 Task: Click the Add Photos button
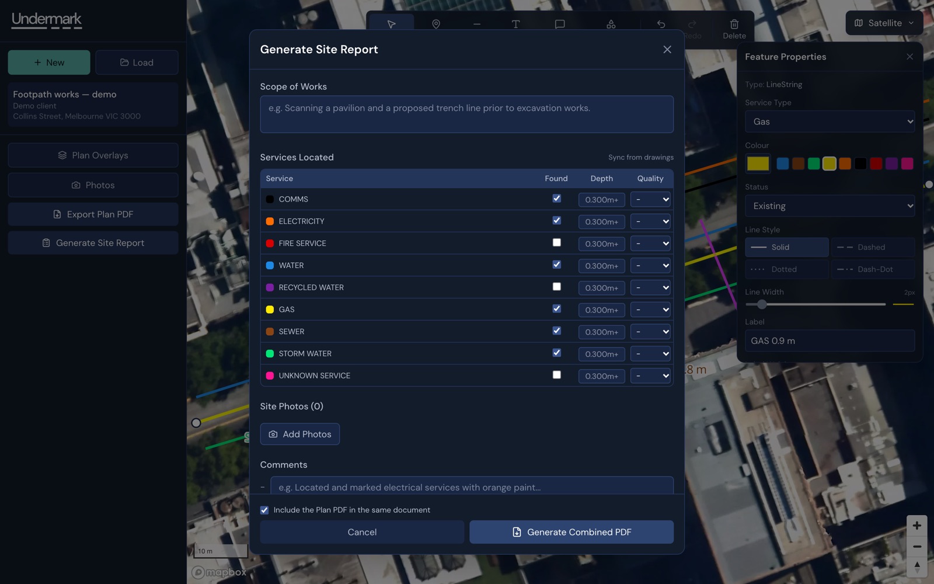click(x=300, y=434)
